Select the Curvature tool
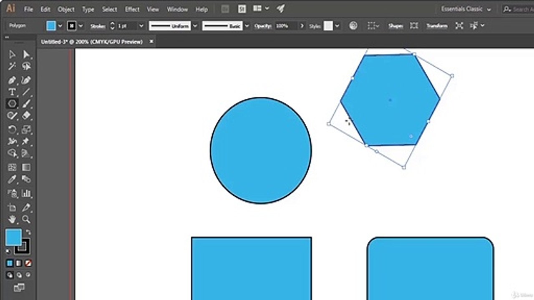Viewport: 534px width, 300px height. 26,80
